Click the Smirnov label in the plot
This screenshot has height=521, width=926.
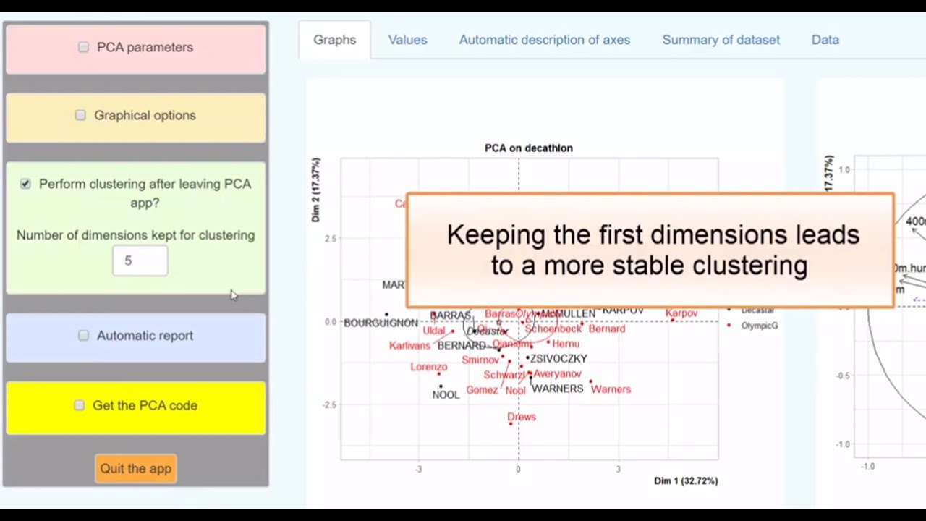pyautogui.click(x=480, y=360)
